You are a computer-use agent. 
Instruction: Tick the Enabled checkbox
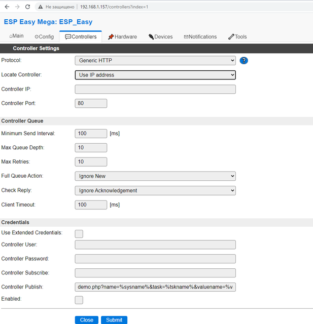click(79, 300)
